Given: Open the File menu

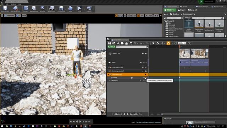Looking at the screenshot, I should click(2, 4).
